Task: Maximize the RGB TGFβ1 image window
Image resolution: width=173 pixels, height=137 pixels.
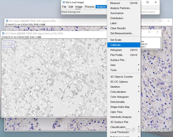Action: [x=160, y=21]
